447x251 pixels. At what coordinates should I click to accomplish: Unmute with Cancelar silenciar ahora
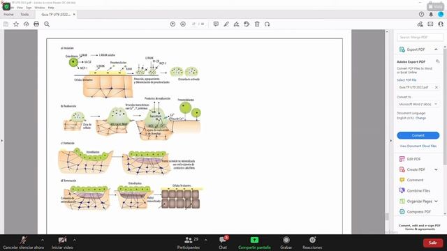coord(23,243)
